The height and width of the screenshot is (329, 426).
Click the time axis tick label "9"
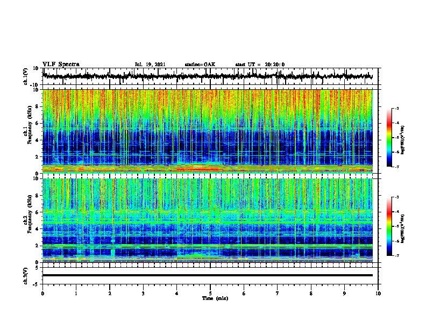point(344,294)
